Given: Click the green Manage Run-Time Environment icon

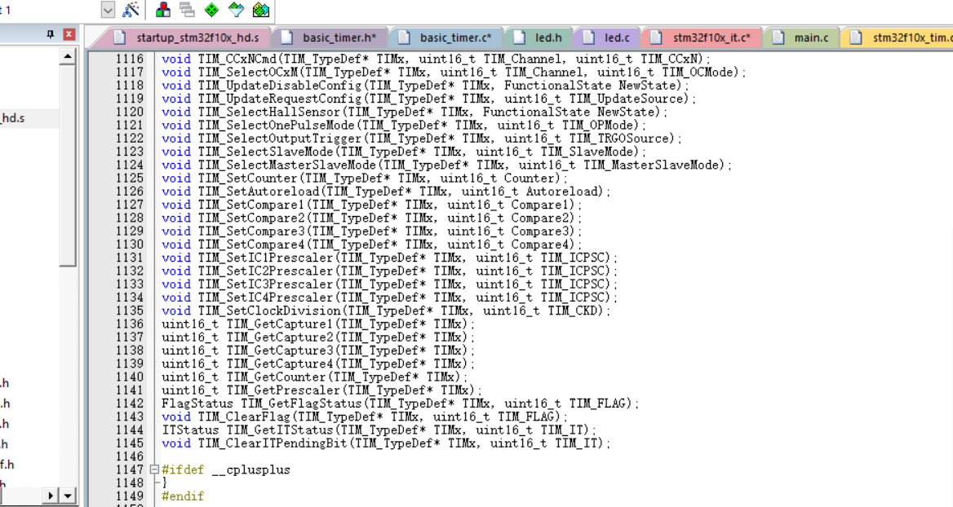Looking at the screenshot, I should coord(211,10).
